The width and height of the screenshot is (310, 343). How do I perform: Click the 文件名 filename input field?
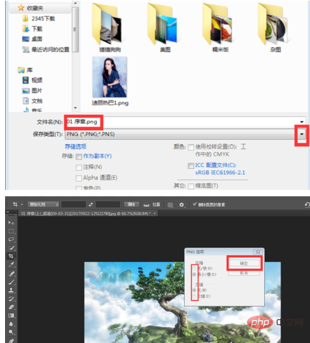(x=185, y=122)
